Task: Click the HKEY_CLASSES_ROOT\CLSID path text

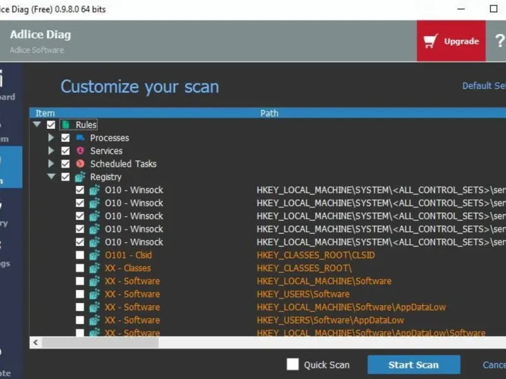Action: (x=316, y=255)
